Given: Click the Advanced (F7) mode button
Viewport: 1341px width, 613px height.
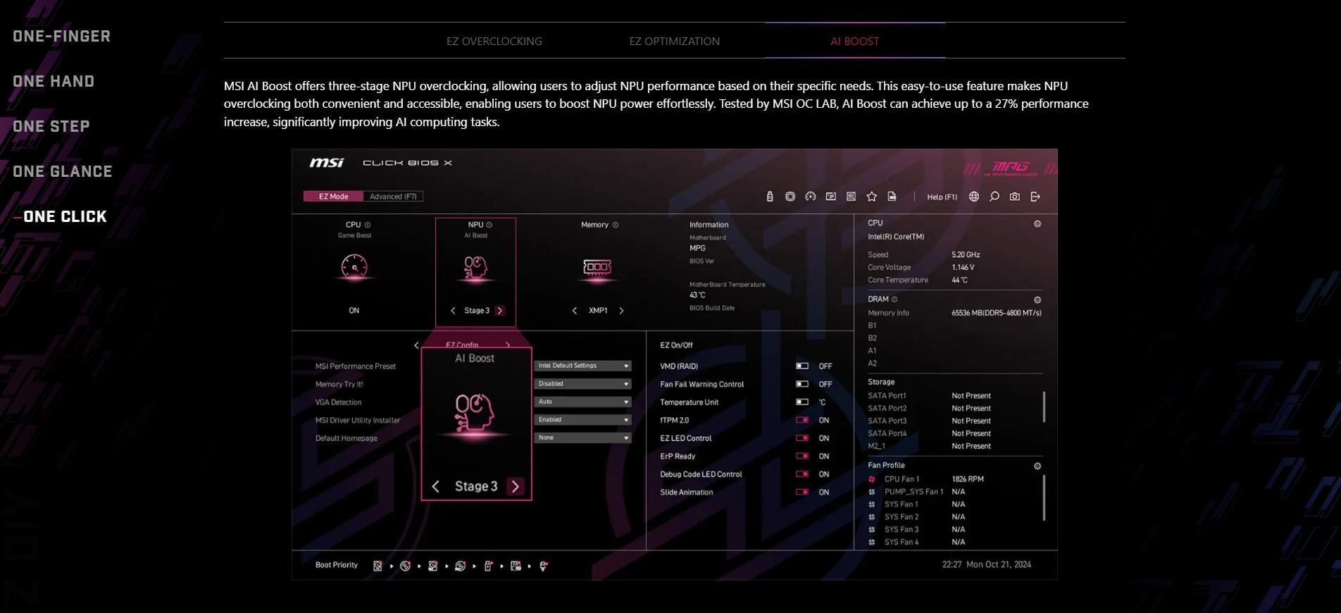Looking at the screenshot, I should pos(393,197).
